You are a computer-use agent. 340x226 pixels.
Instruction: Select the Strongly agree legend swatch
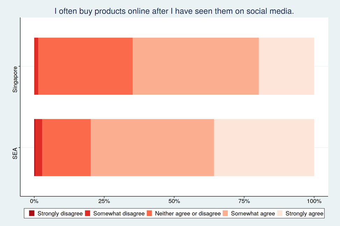[x=280, y=213]
